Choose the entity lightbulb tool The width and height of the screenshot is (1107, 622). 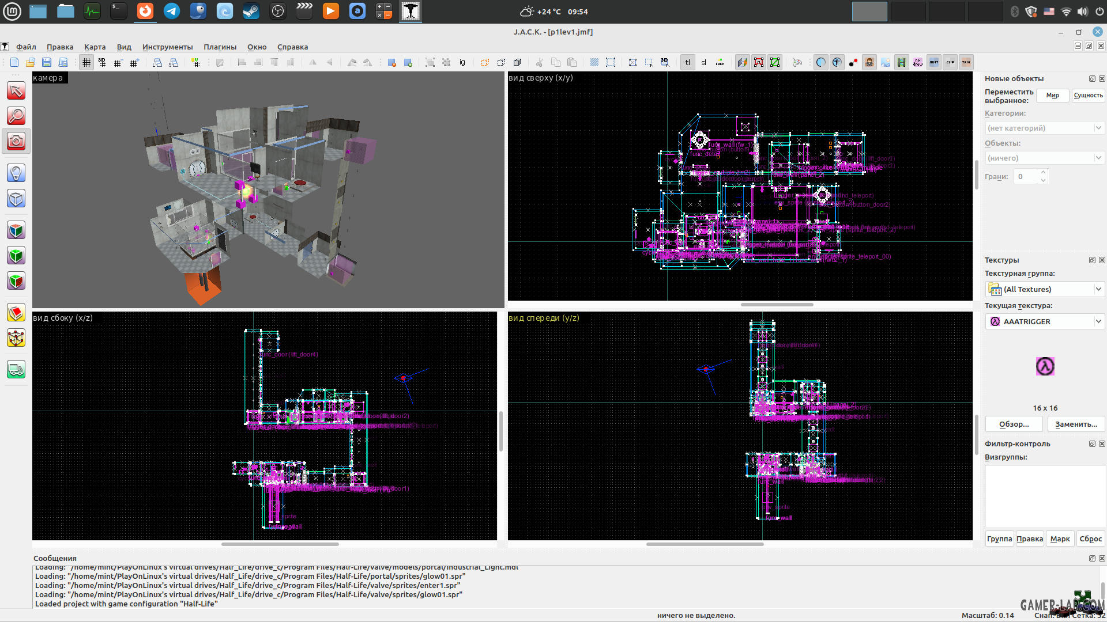[16, 173]
